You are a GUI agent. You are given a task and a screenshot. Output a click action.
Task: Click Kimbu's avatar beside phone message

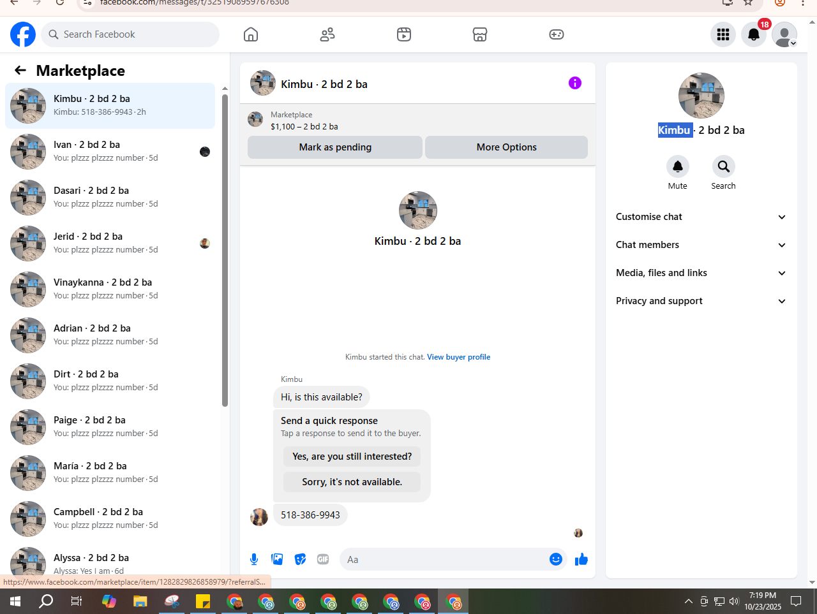259,517
